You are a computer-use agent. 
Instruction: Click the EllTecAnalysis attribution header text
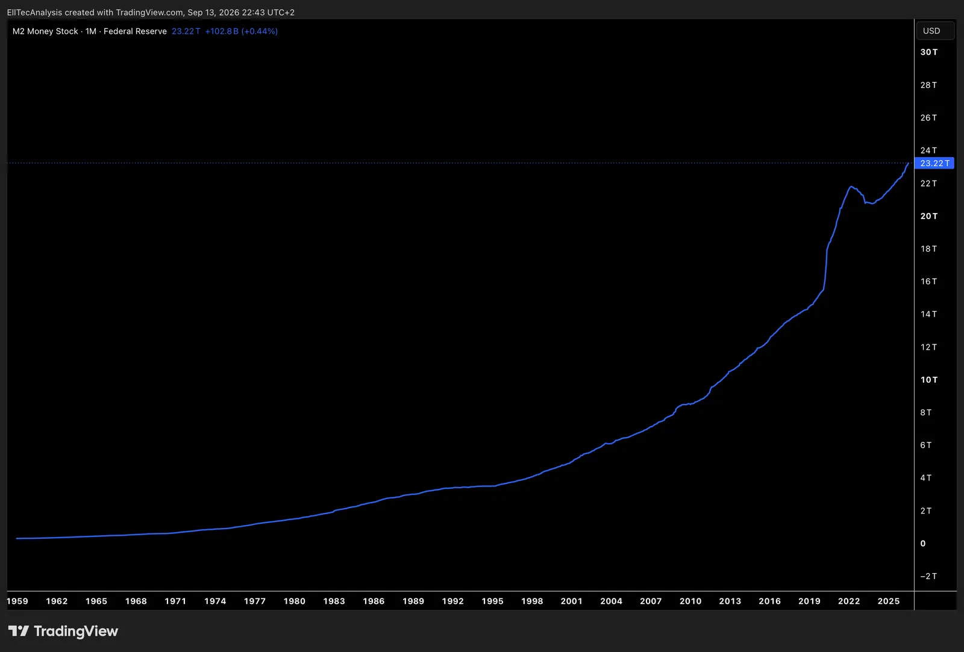coord(151,12)
